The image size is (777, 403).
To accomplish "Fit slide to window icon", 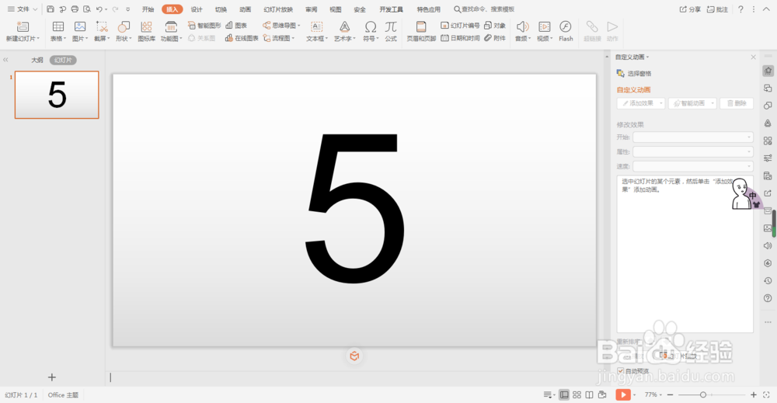I will [x=766, y=394].
